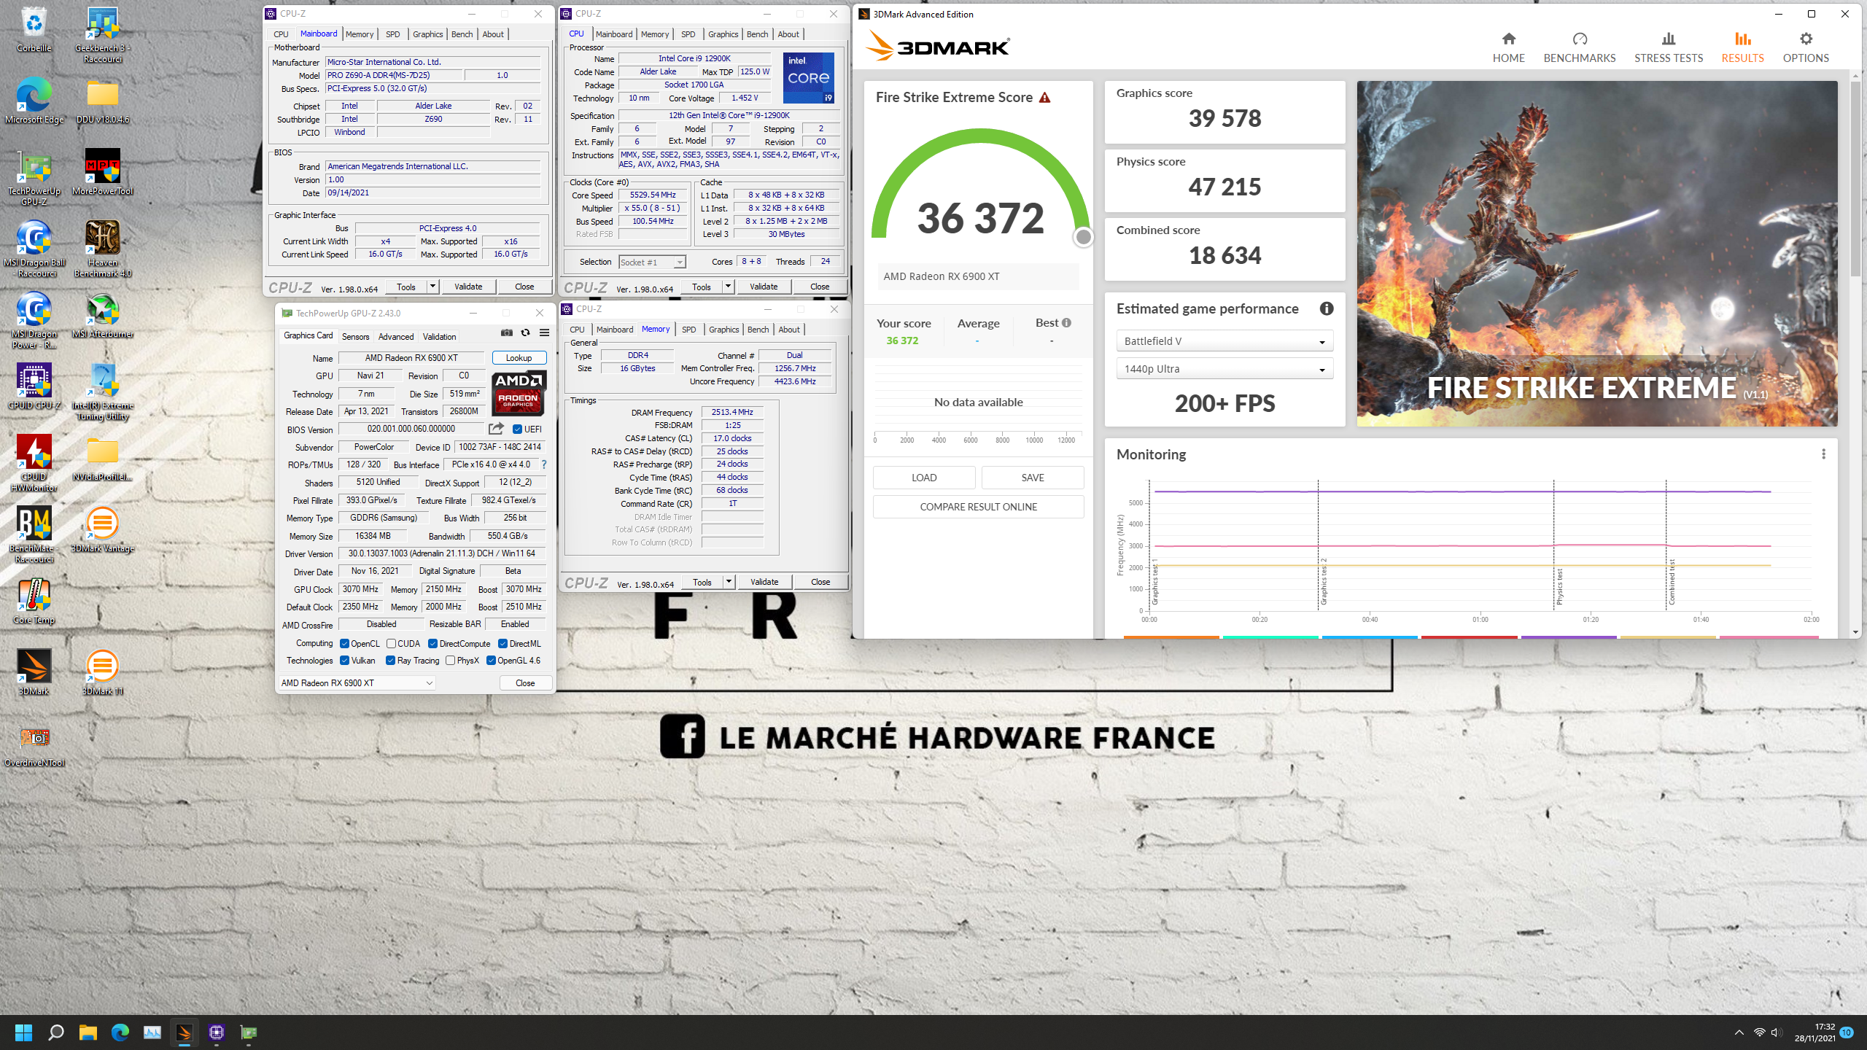This screenshot has width=1867, height=1050.
Task: Click score gauge end marker knob
Action: (1084, 237)
